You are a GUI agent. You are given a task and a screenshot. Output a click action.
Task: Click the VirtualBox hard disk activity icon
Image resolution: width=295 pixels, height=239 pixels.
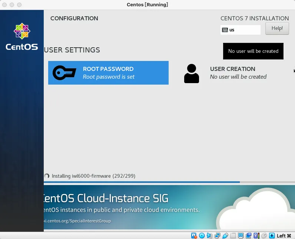194,235
